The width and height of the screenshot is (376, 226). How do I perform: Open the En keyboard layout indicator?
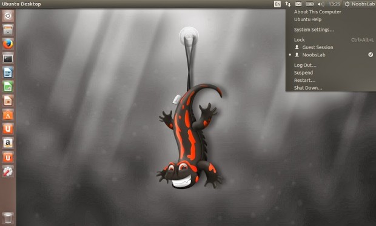point(277,4)
